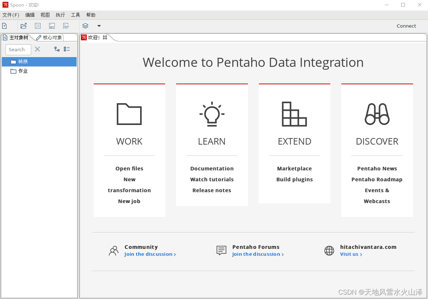Click the Visit us link

coord(351,254)
